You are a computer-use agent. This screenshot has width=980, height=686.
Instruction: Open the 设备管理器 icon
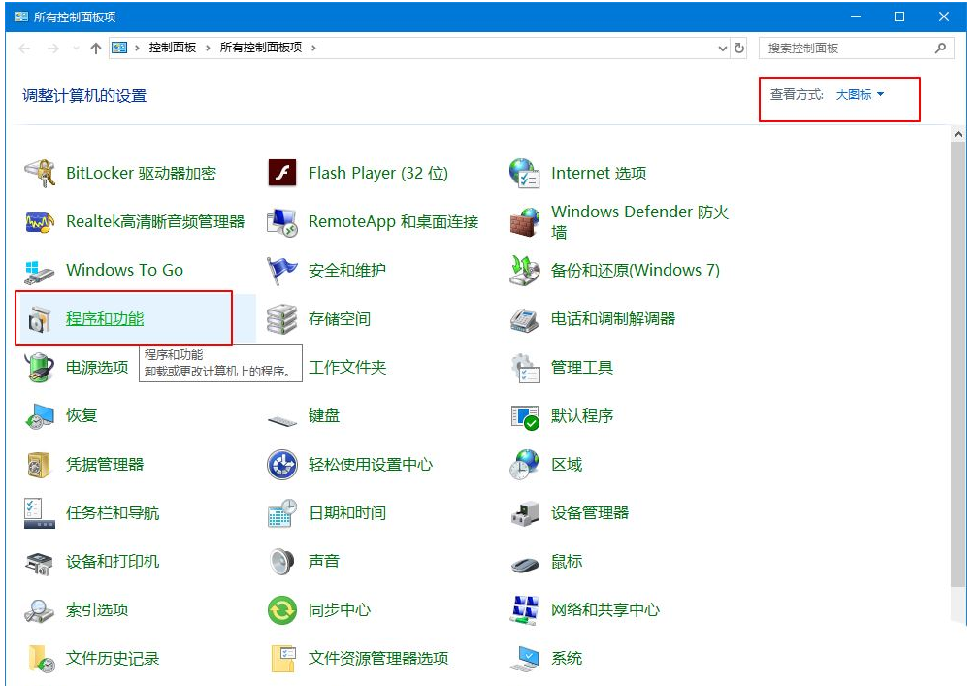coord(525,513)
